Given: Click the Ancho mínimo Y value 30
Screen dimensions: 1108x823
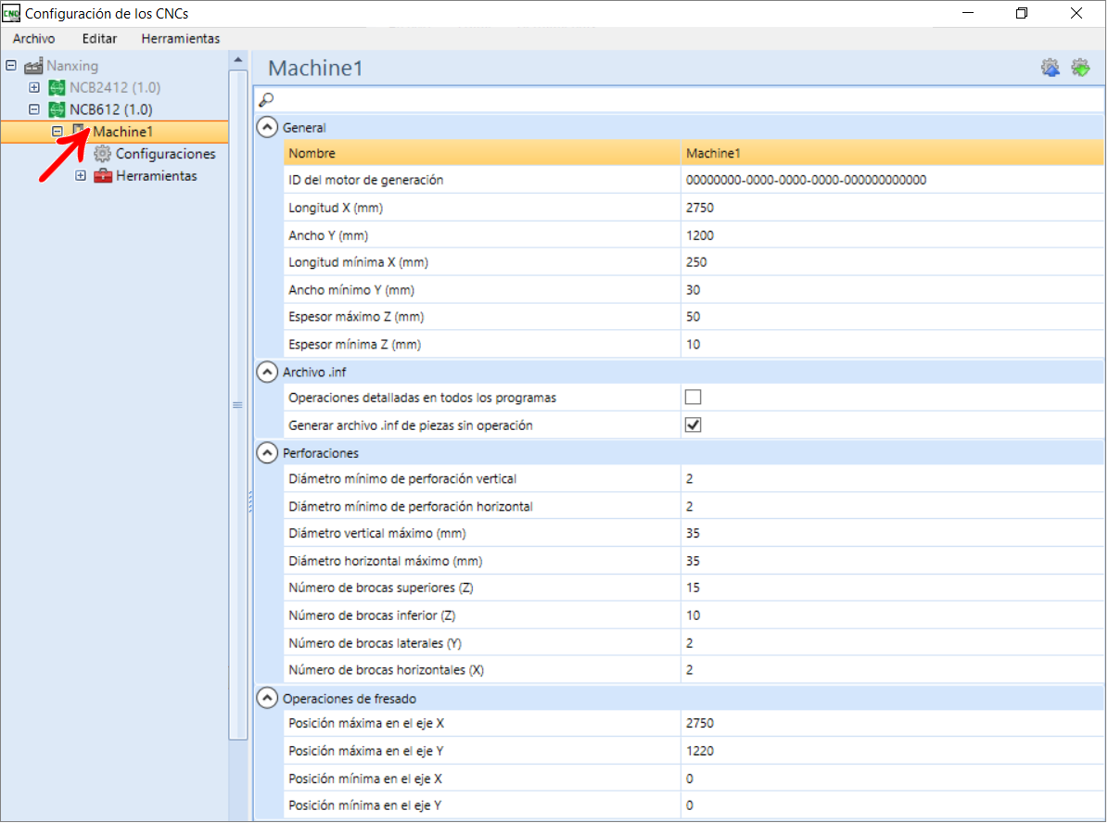Looking at the screenshot, I should [892, 290].
